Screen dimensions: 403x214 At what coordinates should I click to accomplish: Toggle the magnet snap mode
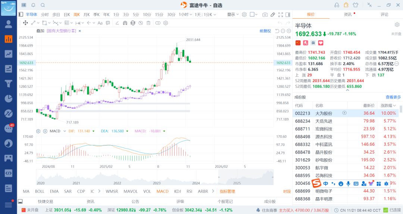[125, 23]
